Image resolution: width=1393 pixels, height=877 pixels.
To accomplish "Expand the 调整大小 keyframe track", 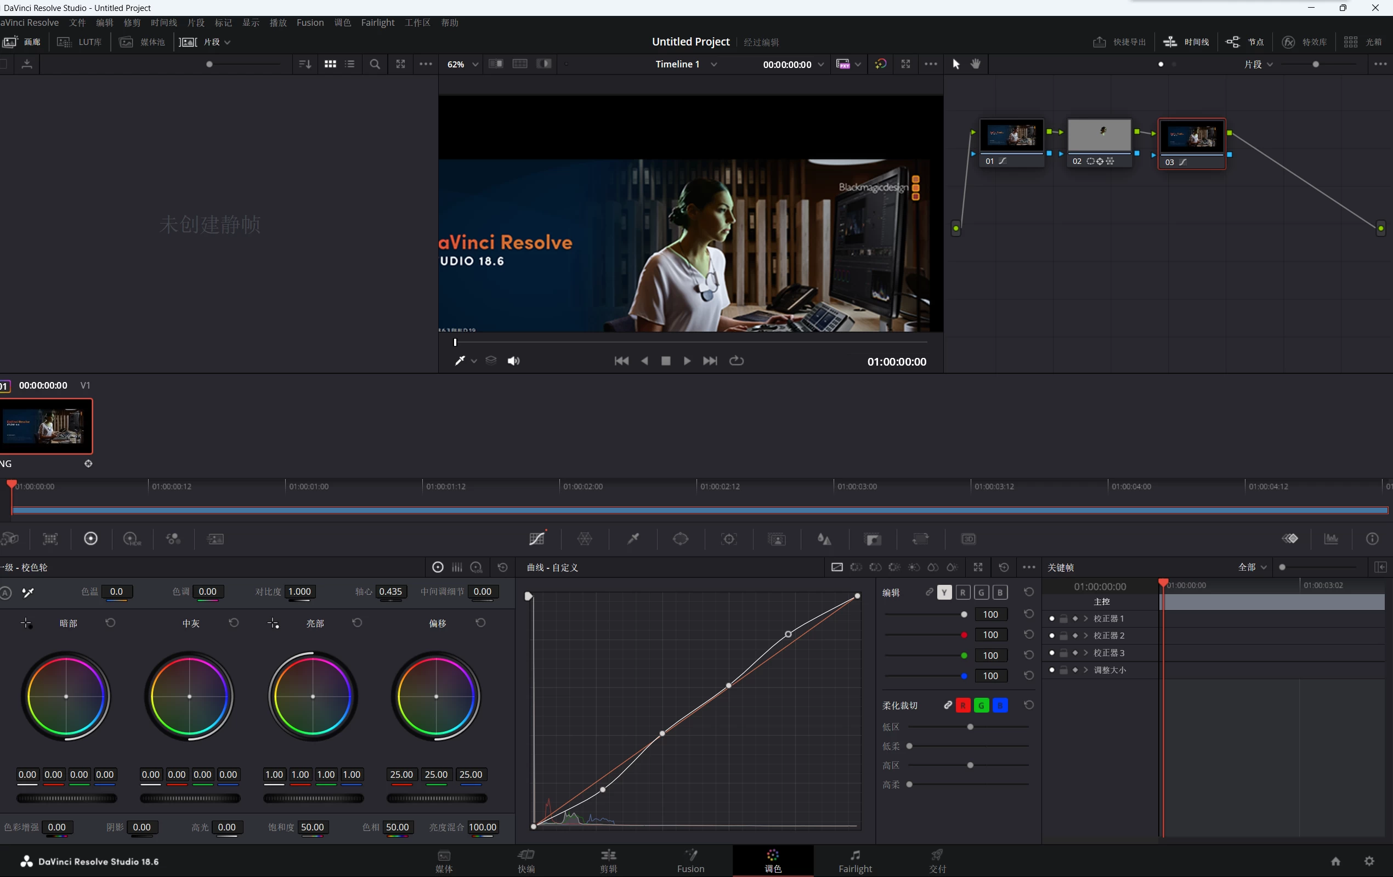I will [x=1085, y=670].
